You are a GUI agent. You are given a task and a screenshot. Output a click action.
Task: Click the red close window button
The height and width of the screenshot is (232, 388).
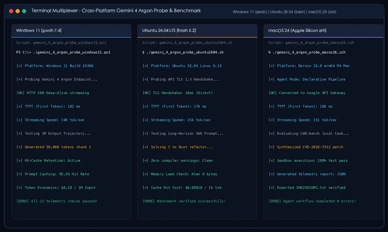(11, 11)
